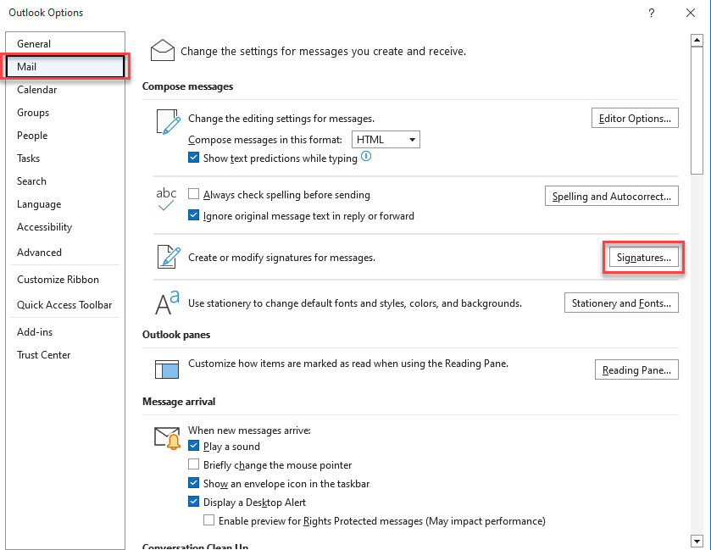
Task: Disable Show text predictions while typing
Action: tap(193, 158)
